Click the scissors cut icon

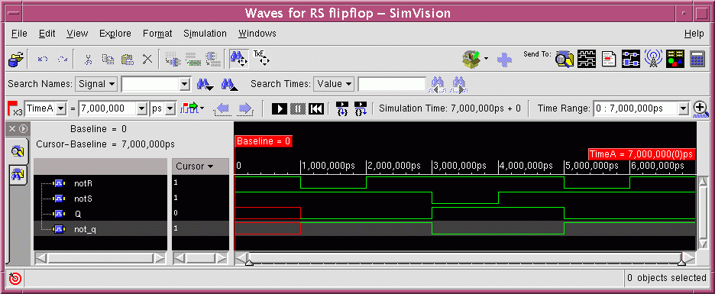point(89,59)
